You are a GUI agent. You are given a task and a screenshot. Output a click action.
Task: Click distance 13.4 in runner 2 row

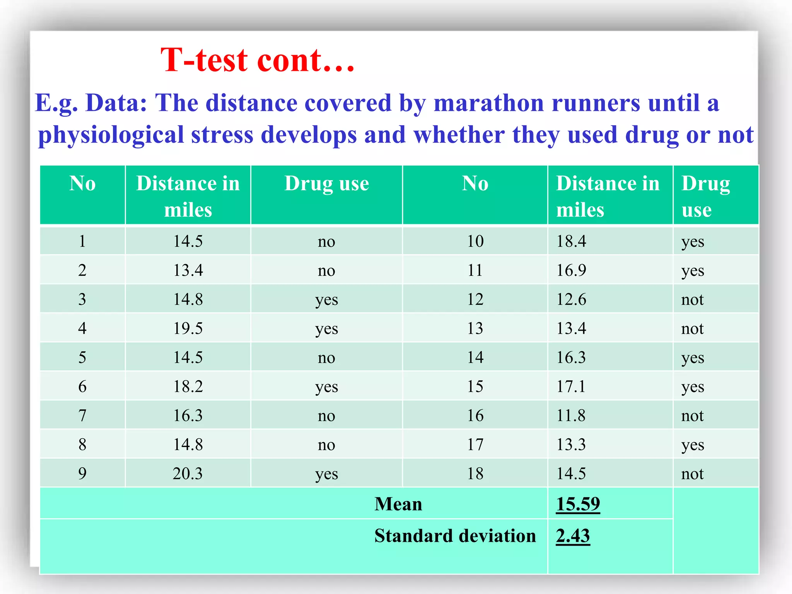pyautogui.click(x=188, y=270)
